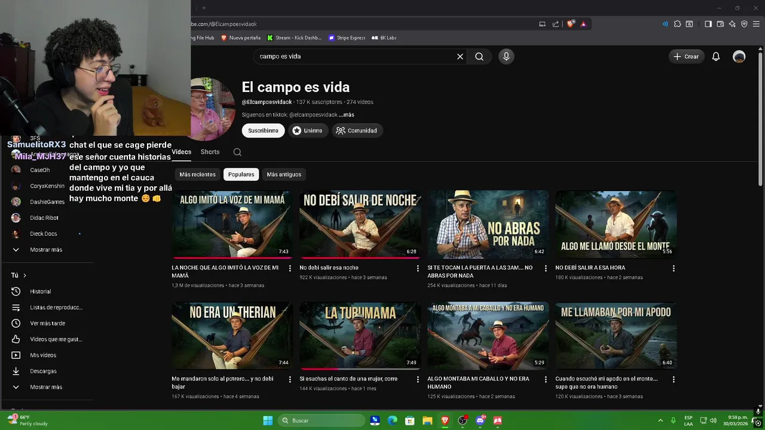This screenshot has height=430, width=765.
Task: Toggle the Brave sidebar panel icon
Action: (708, 24)
